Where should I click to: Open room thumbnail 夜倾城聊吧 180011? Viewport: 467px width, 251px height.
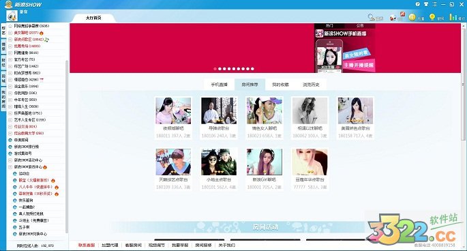[173, 110]
